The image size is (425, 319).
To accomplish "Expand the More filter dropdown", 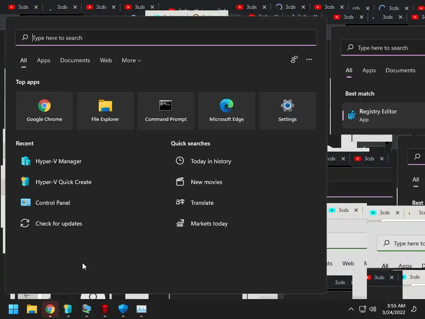I will (x=132, y=61).
